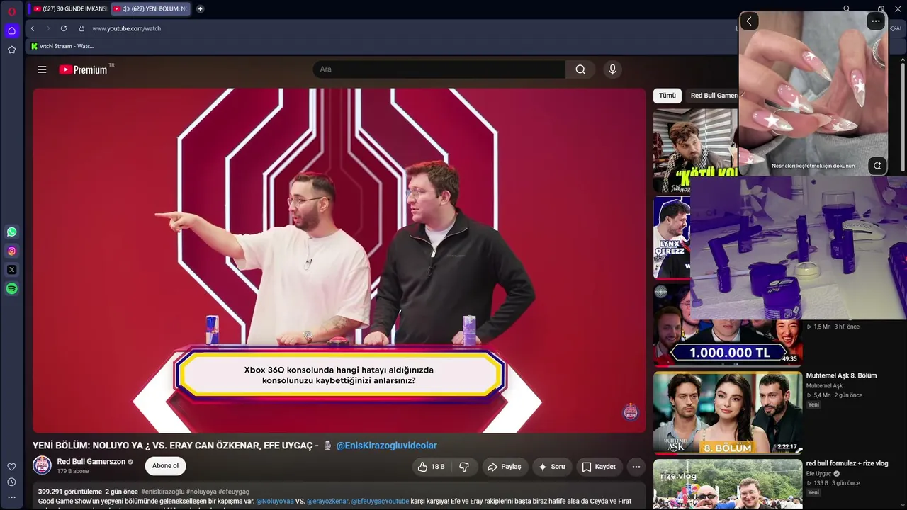Open browser history clock icon
The height and width of the screenshot is (510, 907).
11,482
